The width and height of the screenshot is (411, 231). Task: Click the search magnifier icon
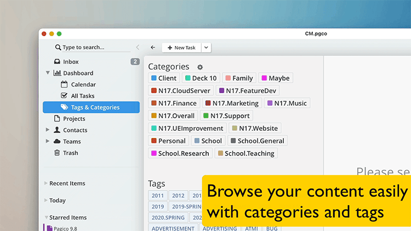point(58,48)
